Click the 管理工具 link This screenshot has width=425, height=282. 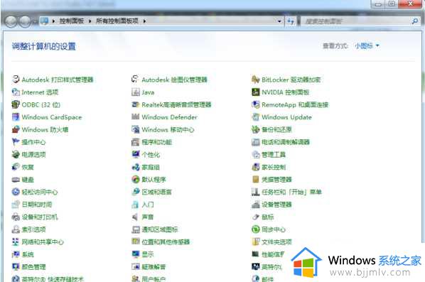click(274, 155)
